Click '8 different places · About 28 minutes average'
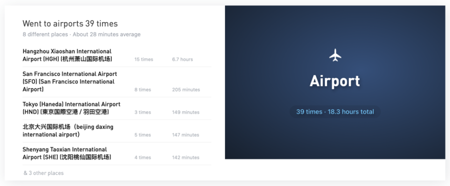 [82, 35]
